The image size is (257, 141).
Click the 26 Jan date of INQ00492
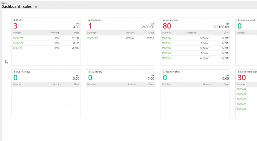[x=76, y=43]
